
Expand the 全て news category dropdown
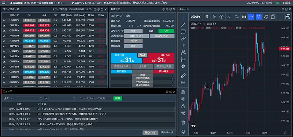8,98
